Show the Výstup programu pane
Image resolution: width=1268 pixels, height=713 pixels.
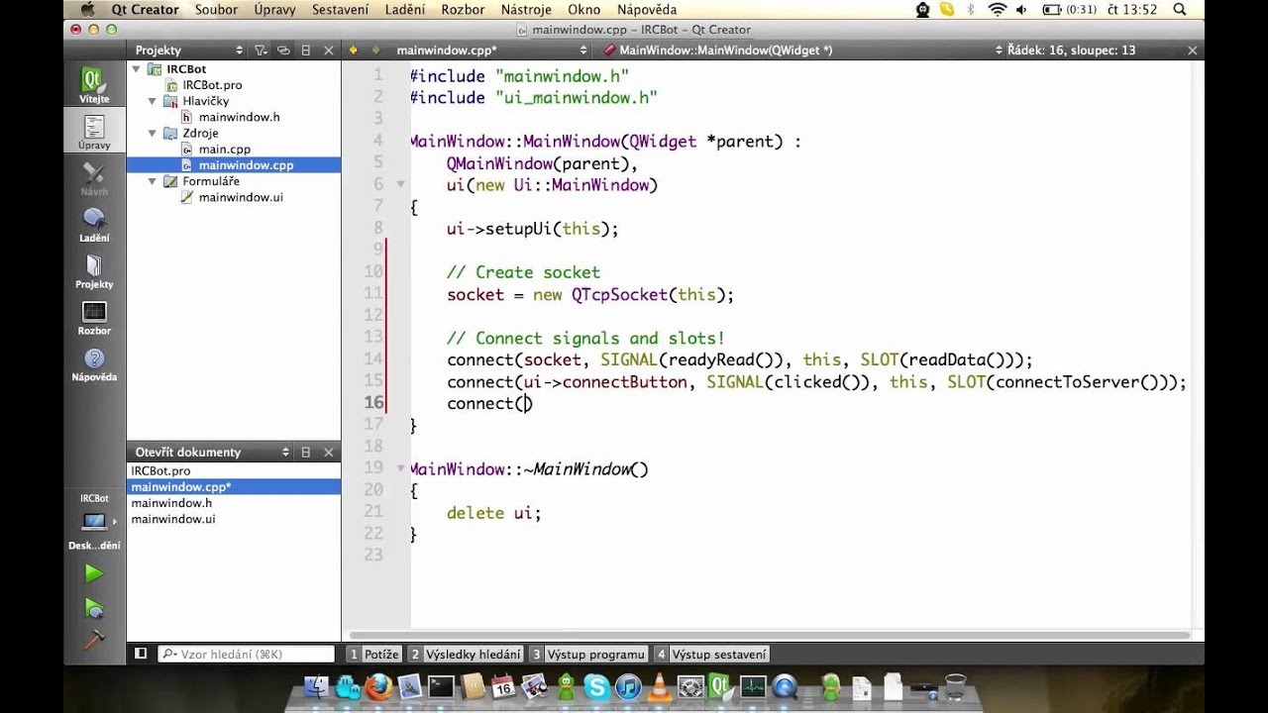(x=587, y=654)
